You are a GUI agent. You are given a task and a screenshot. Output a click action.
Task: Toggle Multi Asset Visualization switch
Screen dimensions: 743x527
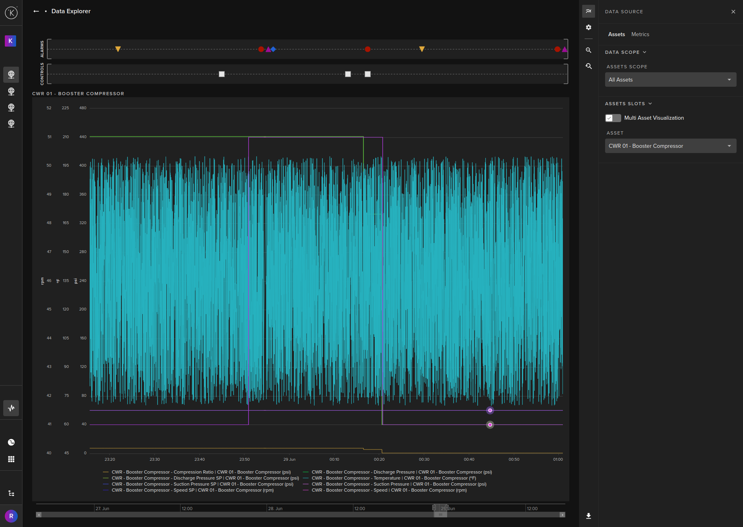[x=613, y=118]
